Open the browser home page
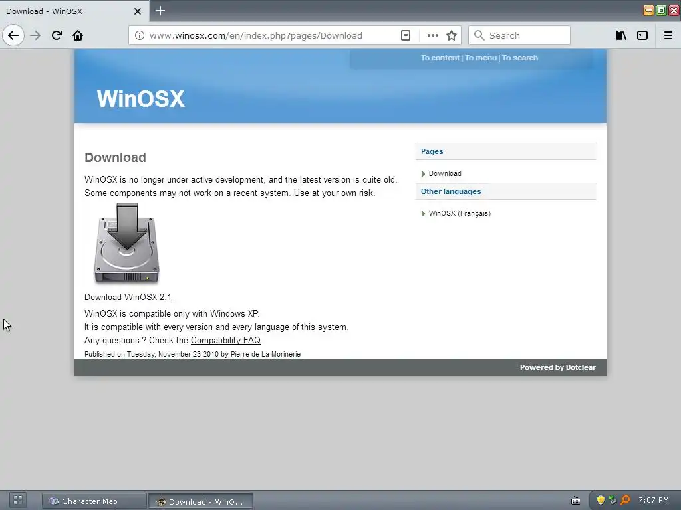Screen dimensions: 681x510 [78, 35]
